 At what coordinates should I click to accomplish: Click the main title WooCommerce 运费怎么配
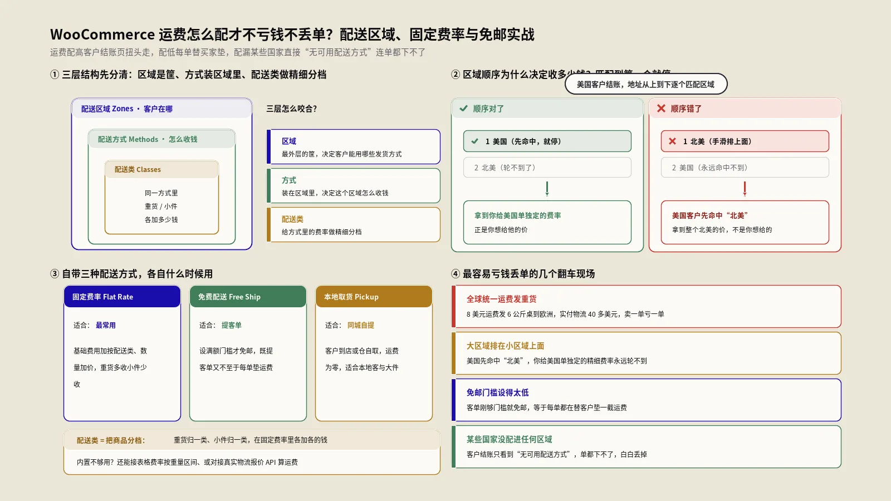(292, 35)
